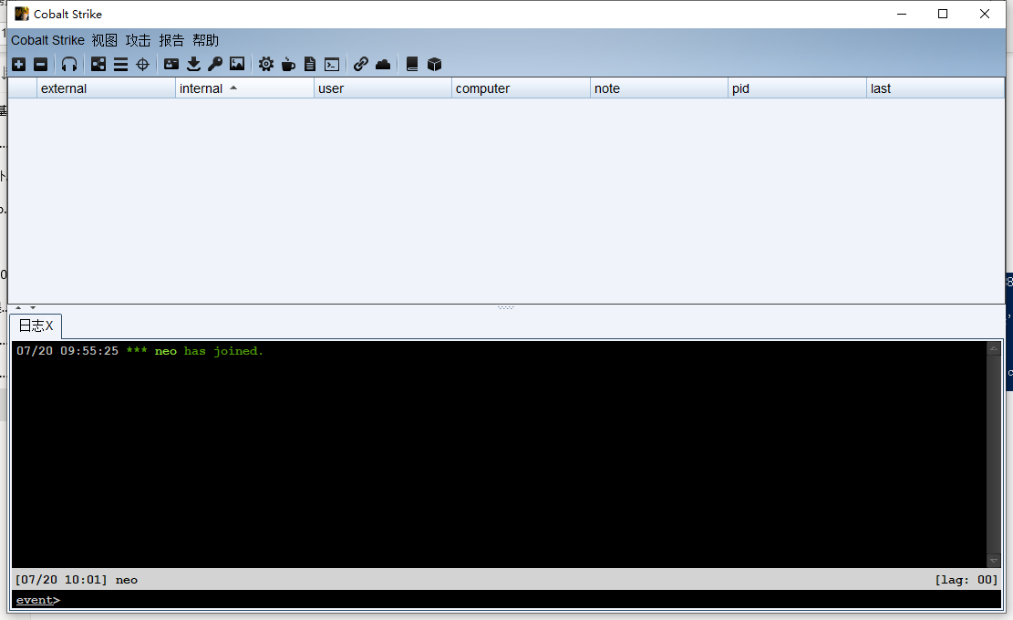This screenshot has height=620, width=1013.
Task: Click the '07/20 09:55:25' log timestamp
Action: pos(67,351)
